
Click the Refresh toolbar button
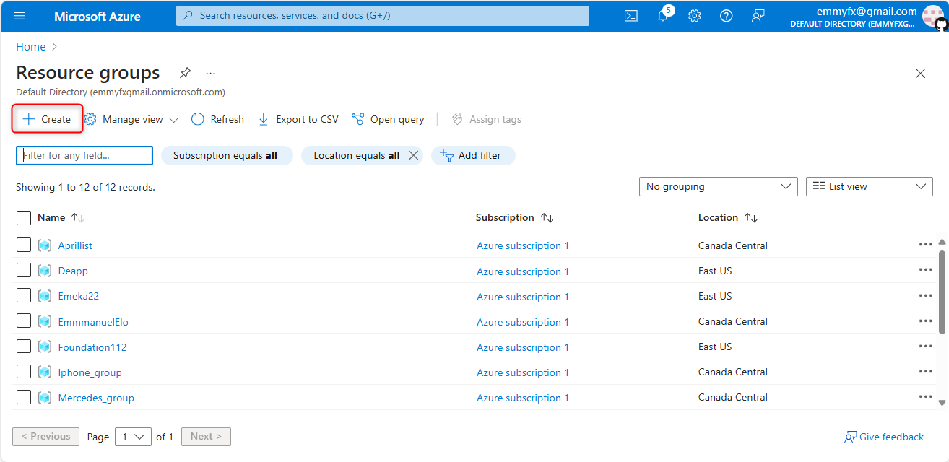click(217, 119)
